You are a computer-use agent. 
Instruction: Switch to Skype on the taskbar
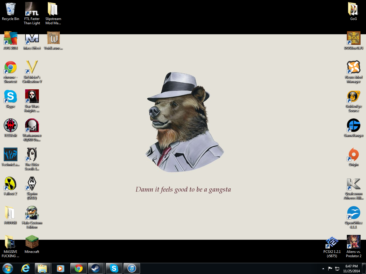[114, 269]
